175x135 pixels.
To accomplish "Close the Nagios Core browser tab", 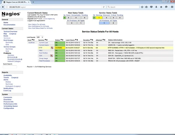I will point(29,2).
